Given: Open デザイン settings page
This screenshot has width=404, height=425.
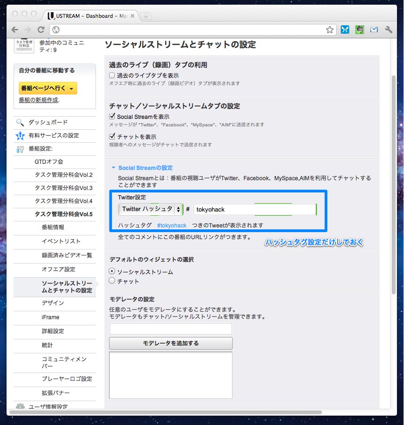Looking at the screenshot, I should (53, 303).
